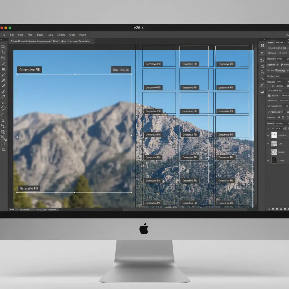The width and height of the screenshot is (289, 289).
Task: Open the Dogole menu in menu bar
Action: pyautogui.click(x=61, y=35)
